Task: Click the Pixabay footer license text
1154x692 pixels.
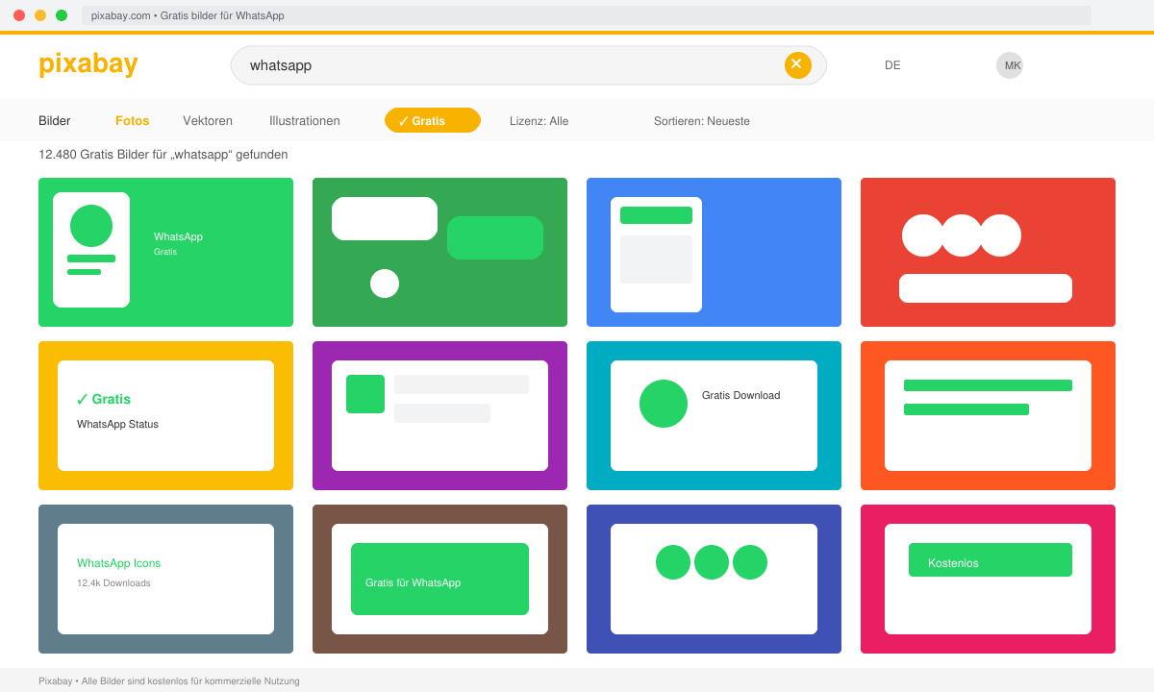Action: click(x=169, y=680)
